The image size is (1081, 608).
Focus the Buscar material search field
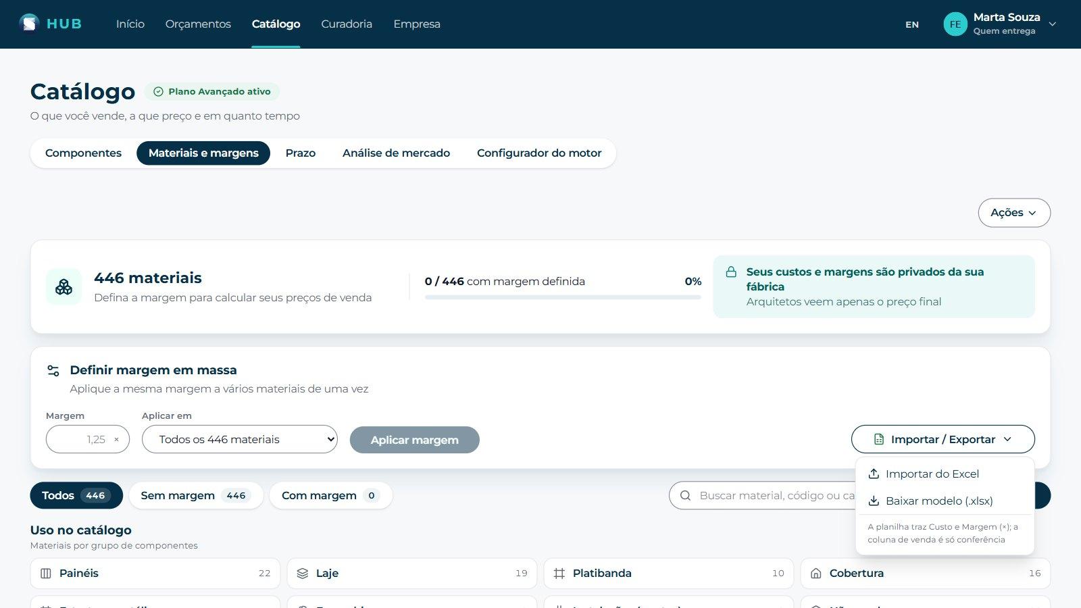click(762, 495)
